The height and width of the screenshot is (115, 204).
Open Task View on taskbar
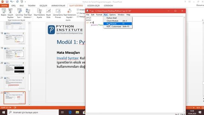click(x=62, y=112)
